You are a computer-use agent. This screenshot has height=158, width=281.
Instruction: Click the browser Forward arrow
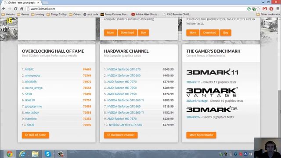click(10, 9)
